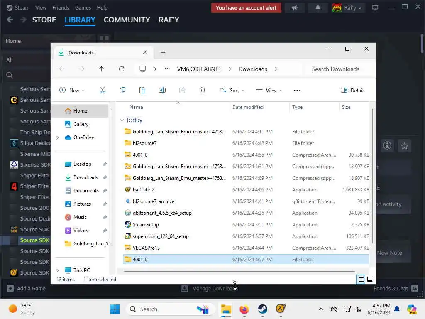Click the Refresh icon in Explorer
425x319 pixels.
point(122,69)
